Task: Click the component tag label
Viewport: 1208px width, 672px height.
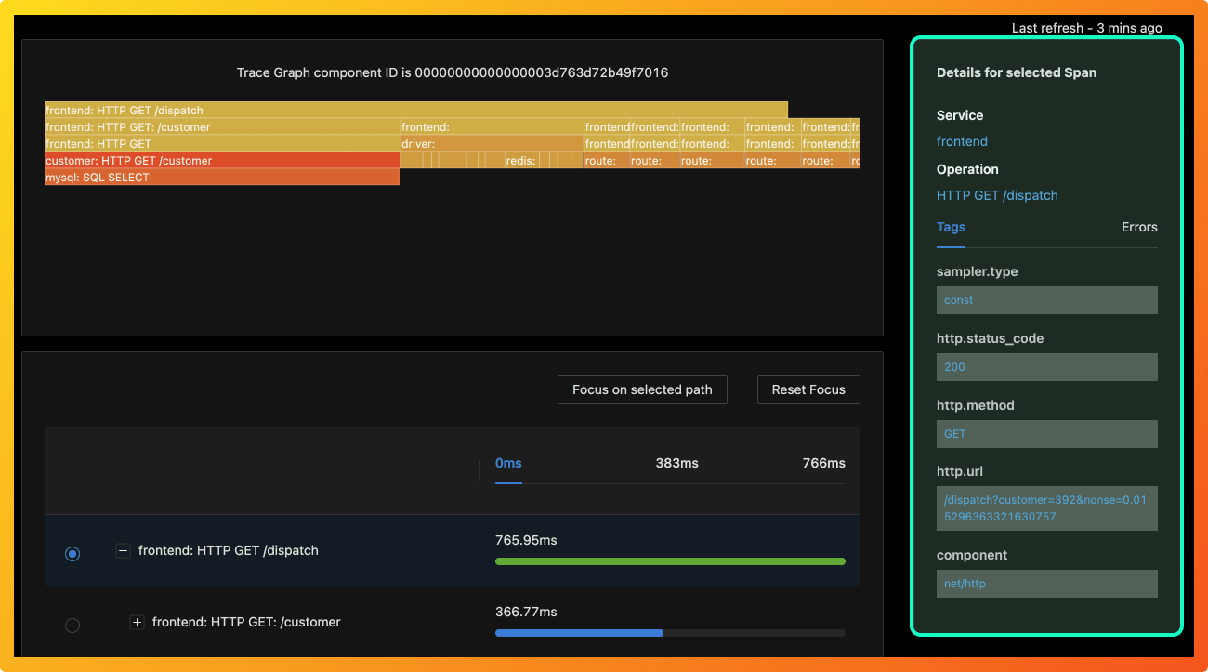Action: point(972,555)
